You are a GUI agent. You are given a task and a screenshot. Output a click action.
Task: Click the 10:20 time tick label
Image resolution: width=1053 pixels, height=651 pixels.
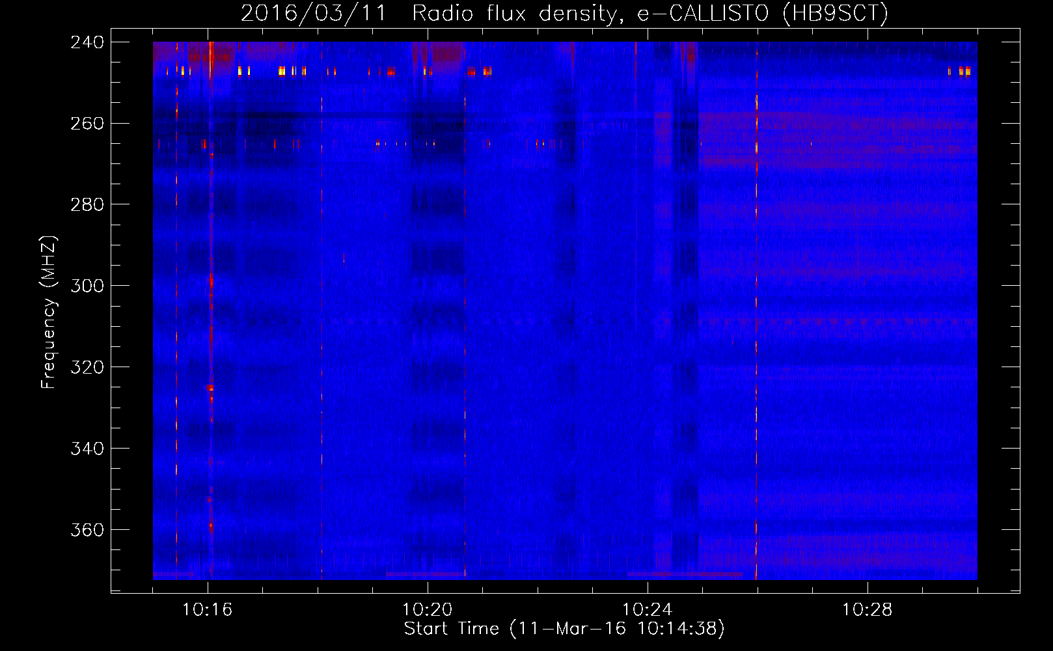(427, 610)
